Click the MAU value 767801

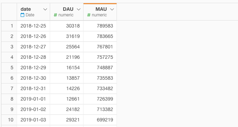tap(105, 47)
